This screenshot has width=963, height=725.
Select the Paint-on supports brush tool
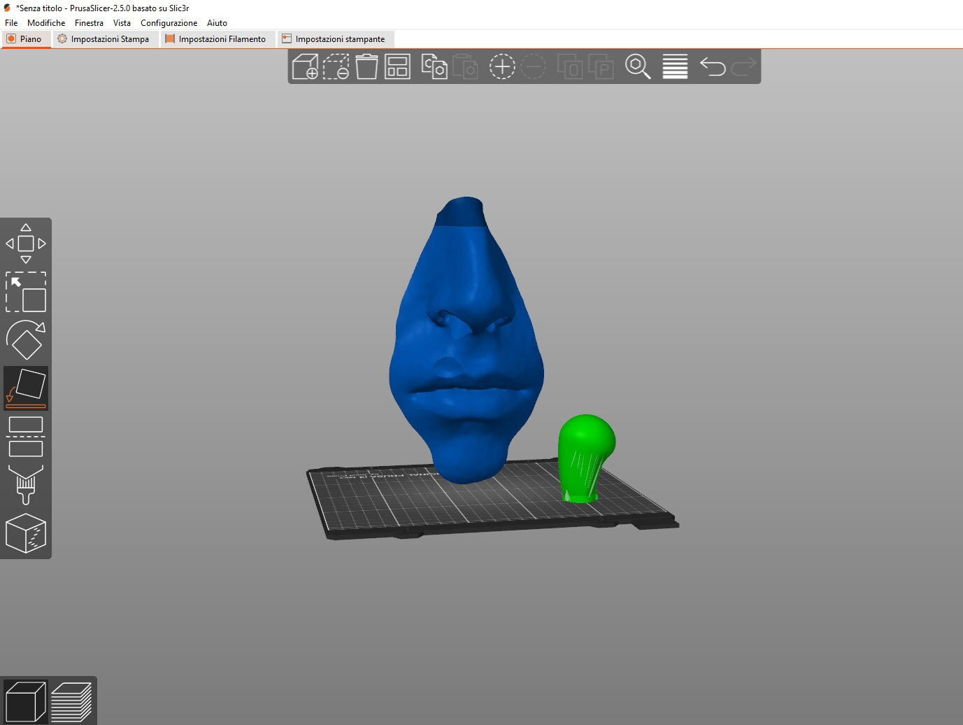pos(26,483)
